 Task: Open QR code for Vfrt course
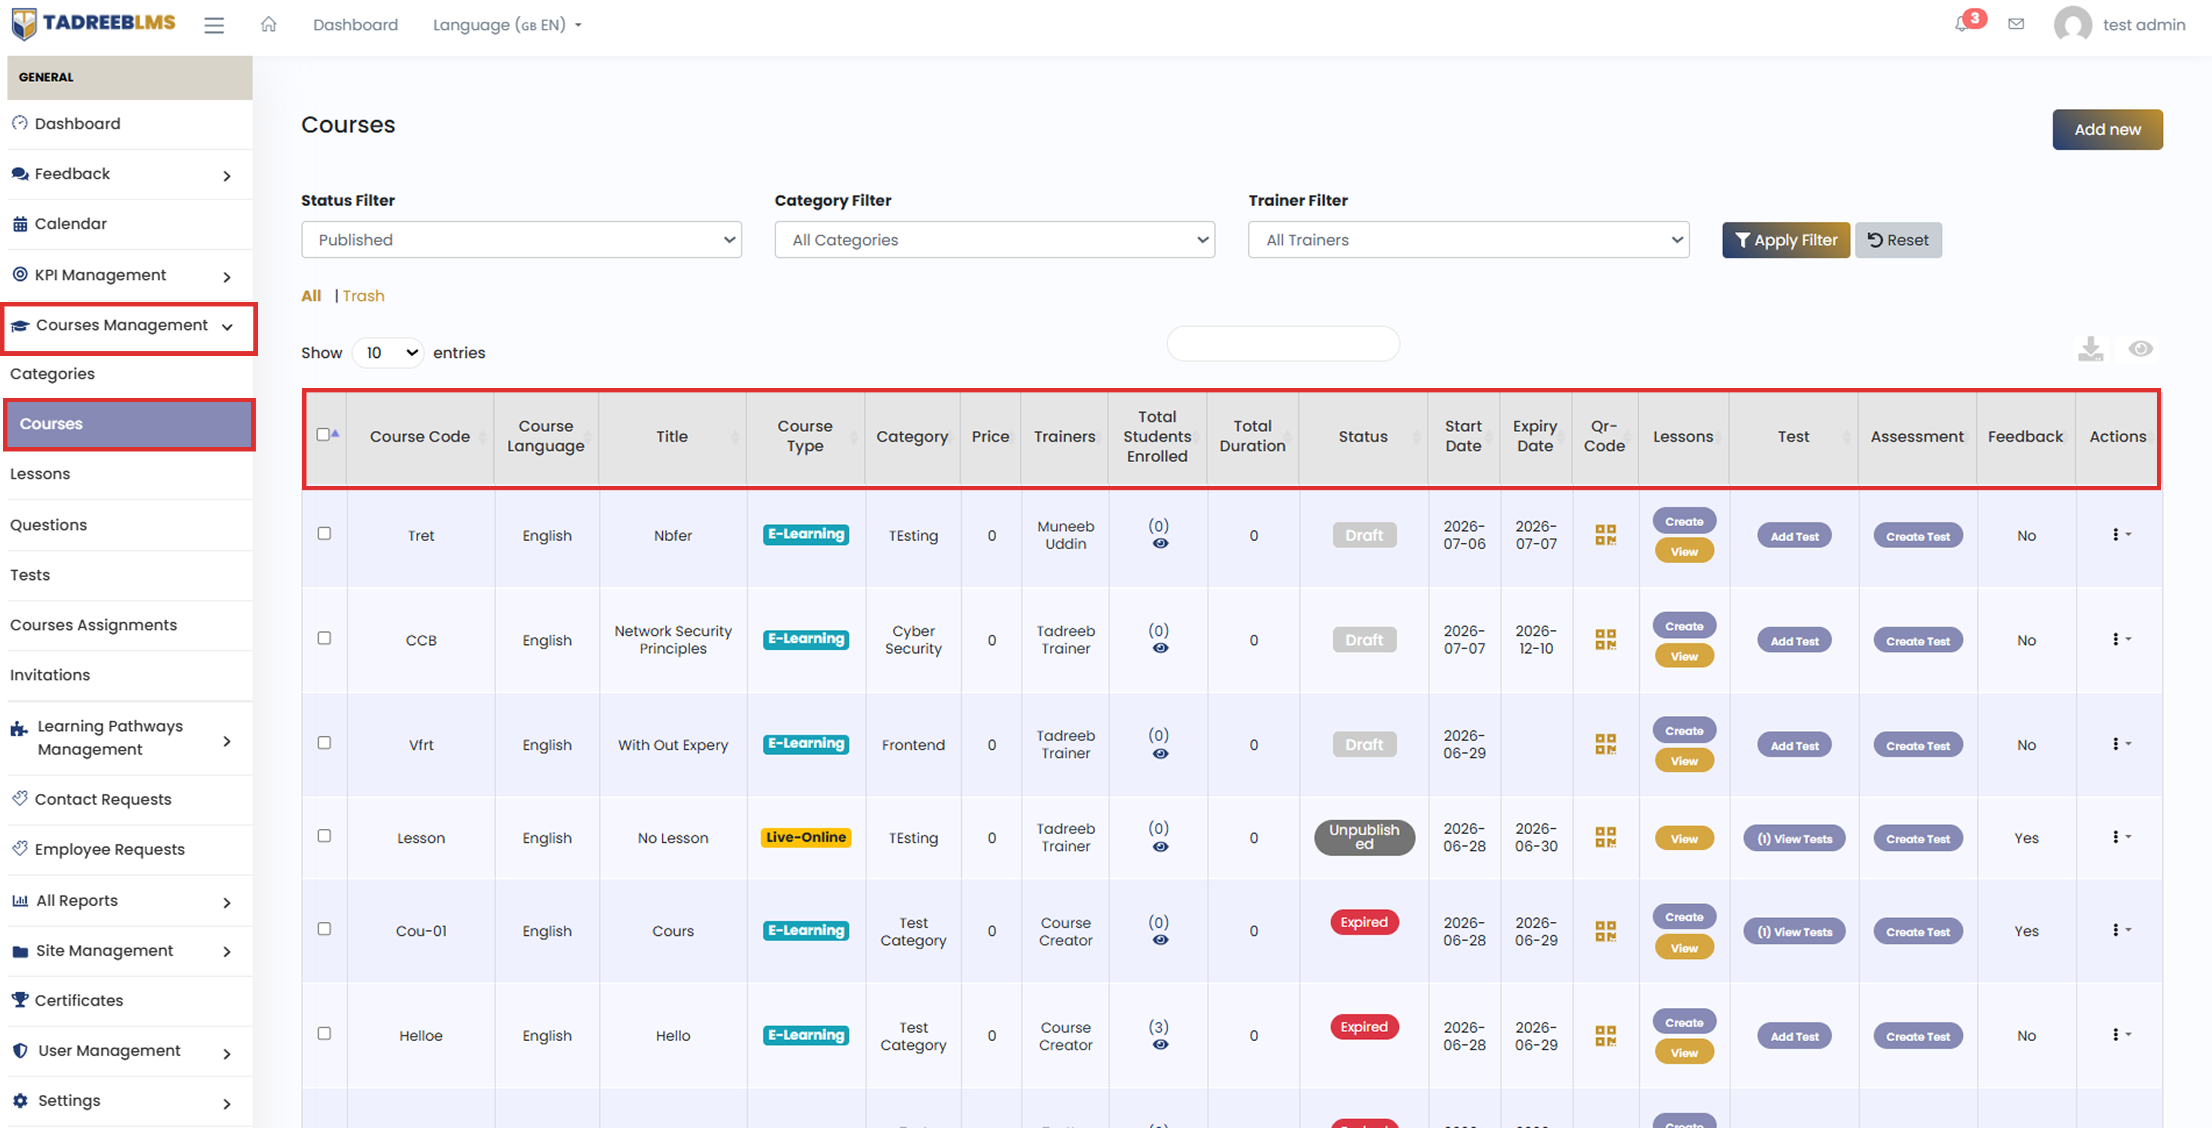pyautogui.click(x=1605, y=744)
